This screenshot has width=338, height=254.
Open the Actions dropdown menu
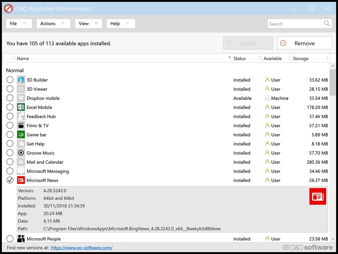53,24
